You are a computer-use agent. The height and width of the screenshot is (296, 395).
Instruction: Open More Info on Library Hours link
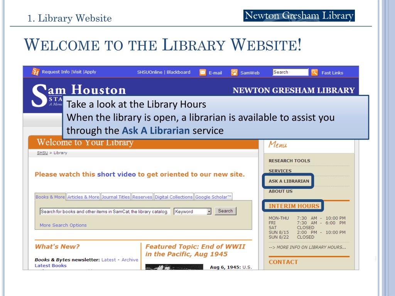tap(307, 247)
